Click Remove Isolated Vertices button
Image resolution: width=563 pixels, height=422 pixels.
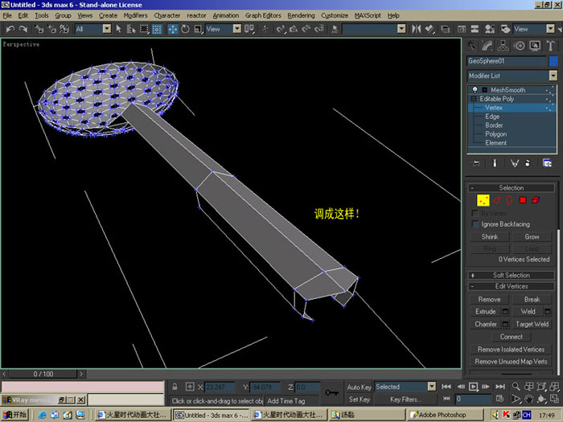[511, 349]
